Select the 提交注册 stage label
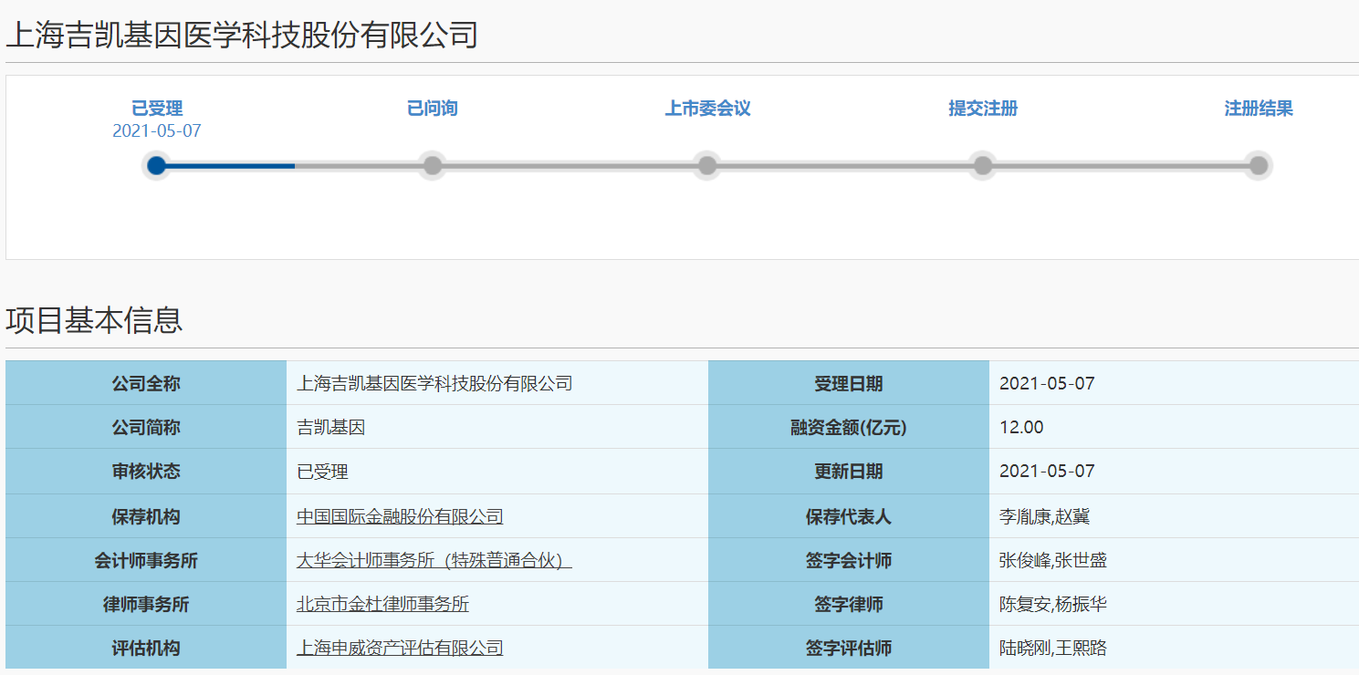Screen dimensions: 1359x675 (983, 109)
